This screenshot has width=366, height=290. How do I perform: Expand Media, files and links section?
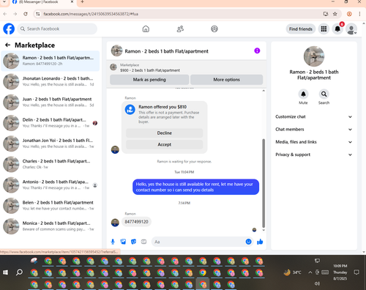(x=314, y=142)
